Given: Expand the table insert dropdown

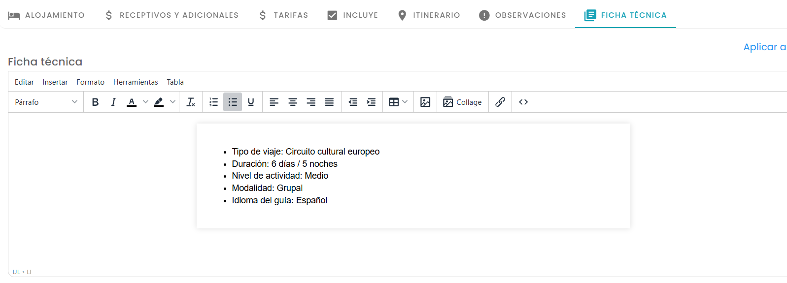Looking at the screenshot, I should pos(405,102).
